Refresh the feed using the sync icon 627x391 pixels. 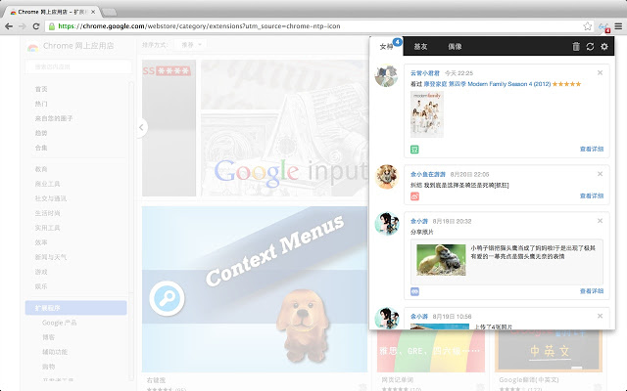[x=590, y=47]
